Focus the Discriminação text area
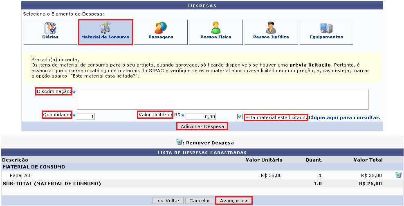This screenshot has height=206, width=404. 222,100
